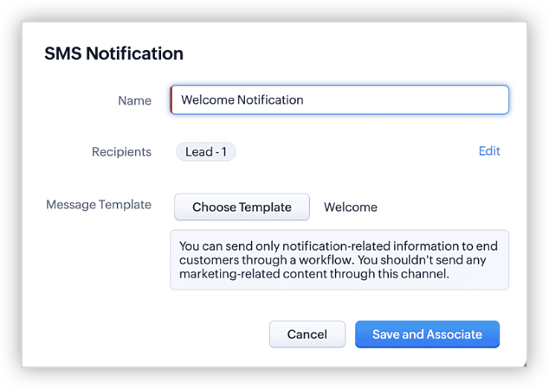Cancel the SMS Notification dialog
This screenshot has height=389, width=549.
click(307, 335)
